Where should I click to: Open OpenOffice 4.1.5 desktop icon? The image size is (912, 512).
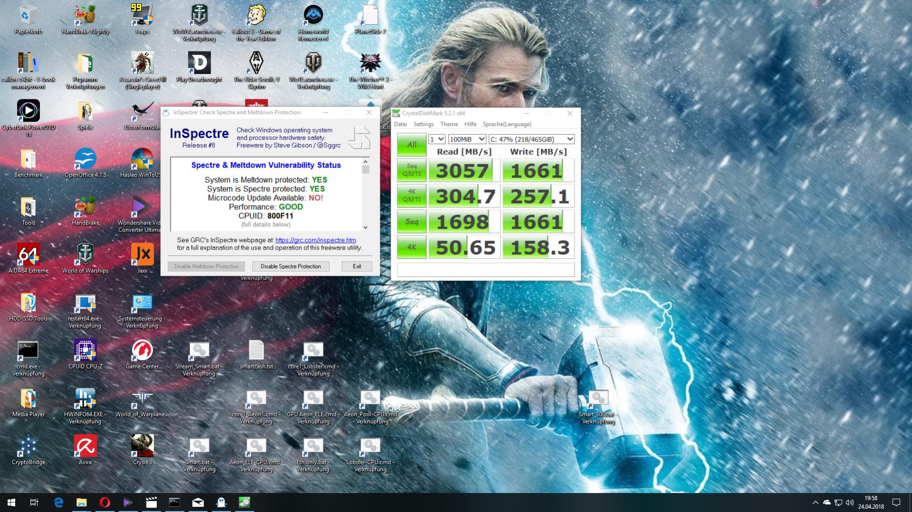86,163
